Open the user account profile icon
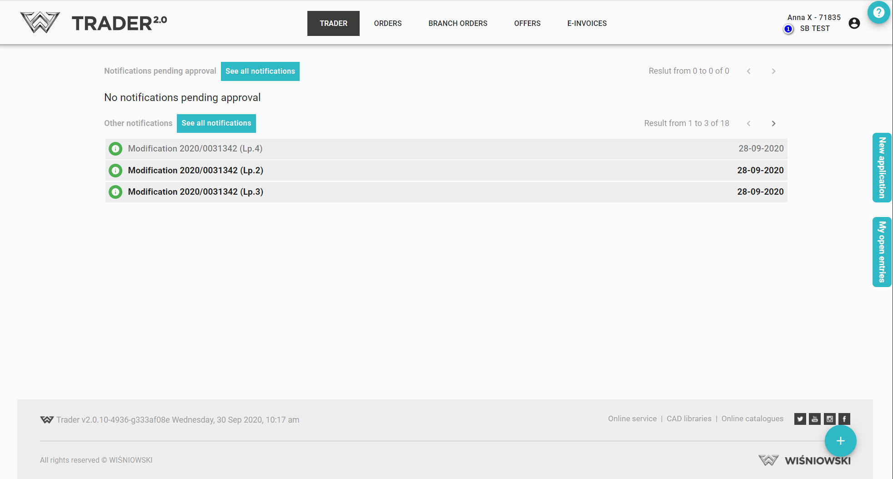This screenshot has width=893, height=479. 854,23
